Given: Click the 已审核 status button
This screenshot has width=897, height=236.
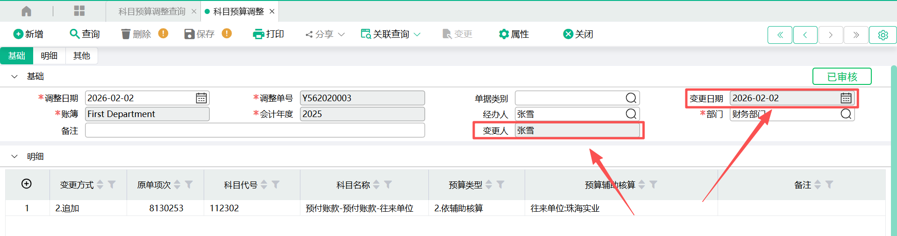Looking at the screenshot, I should [x=842, y=76].
